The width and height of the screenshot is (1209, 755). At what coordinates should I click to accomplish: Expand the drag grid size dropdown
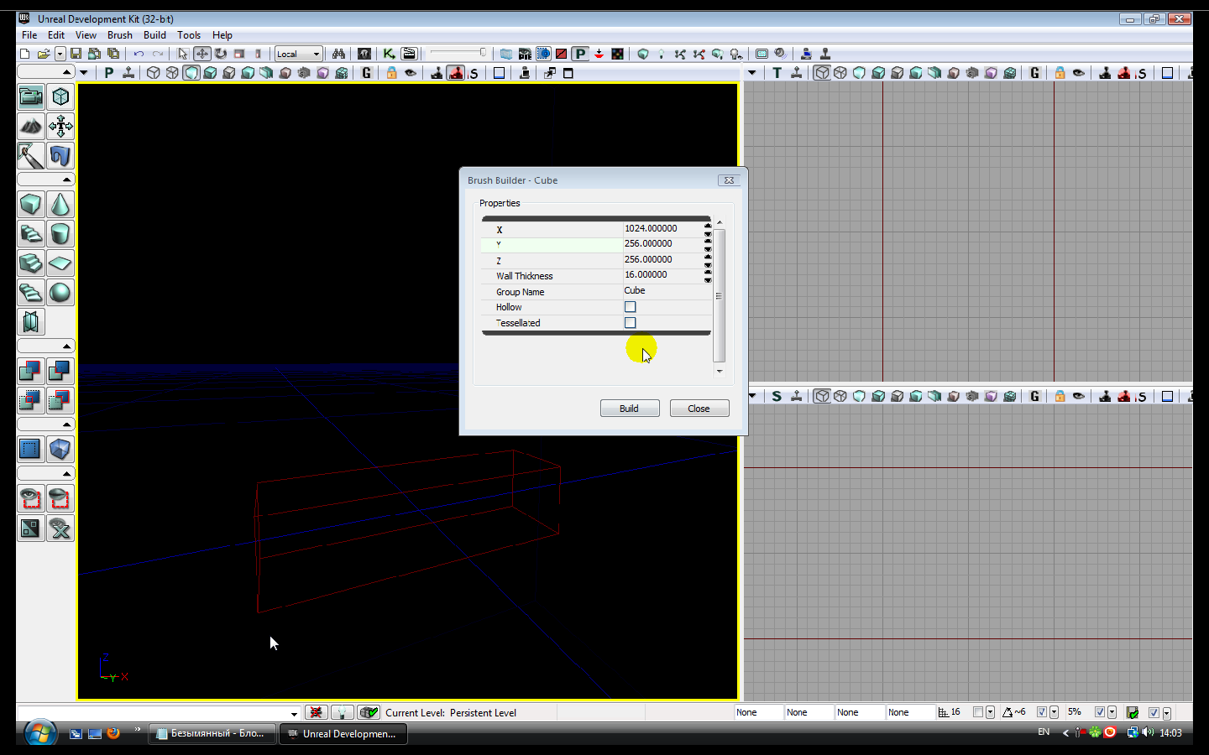[990, 712]
